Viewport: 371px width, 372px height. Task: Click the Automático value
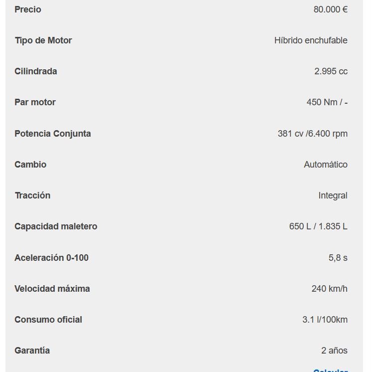(x=326, y=165)
